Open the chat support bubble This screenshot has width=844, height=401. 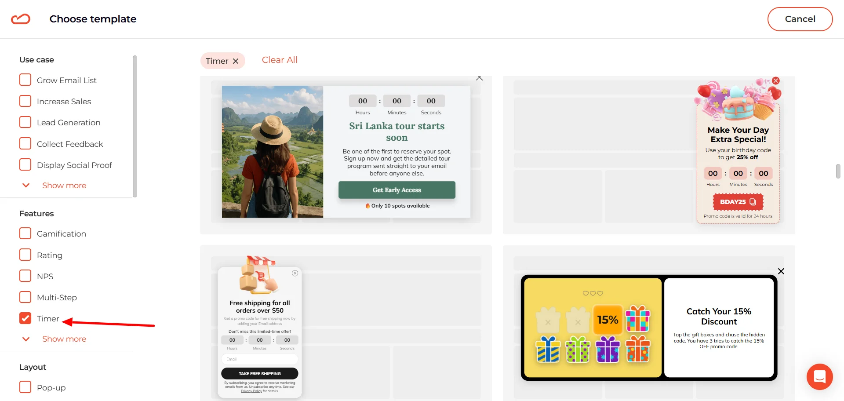(x=819, y=377)
